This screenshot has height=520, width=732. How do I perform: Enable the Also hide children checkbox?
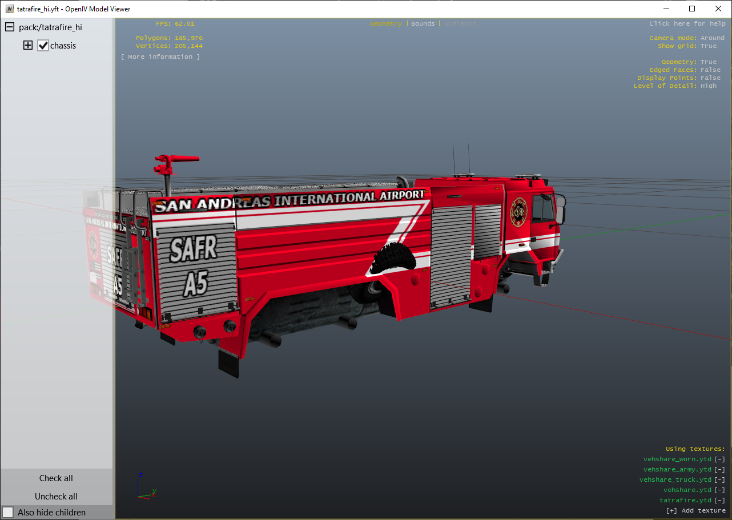coord(9,512)
